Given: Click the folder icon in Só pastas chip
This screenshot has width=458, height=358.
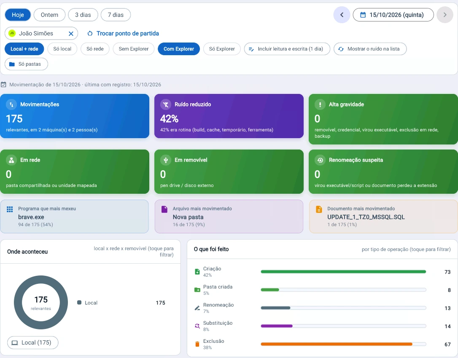Looking at the screenshot, I should [12, 64].
